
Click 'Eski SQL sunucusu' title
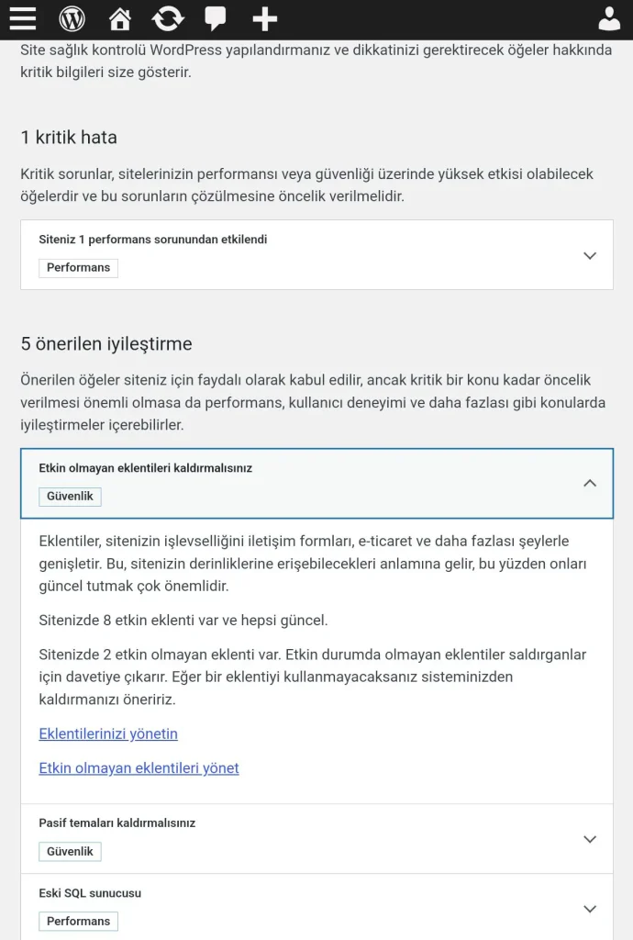pyautogui.click(x=90, y=893)
